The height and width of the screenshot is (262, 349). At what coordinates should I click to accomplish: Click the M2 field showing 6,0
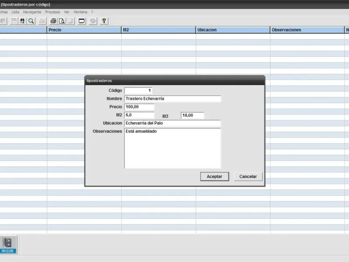coord(139,115)
